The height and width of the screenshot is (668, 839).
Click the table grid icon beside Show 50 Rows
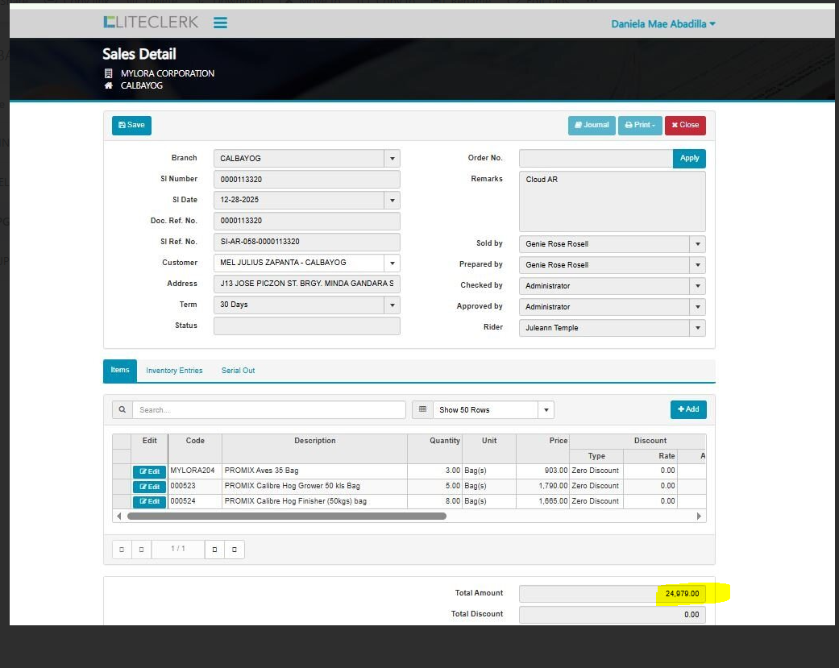[x=422, y=409]
